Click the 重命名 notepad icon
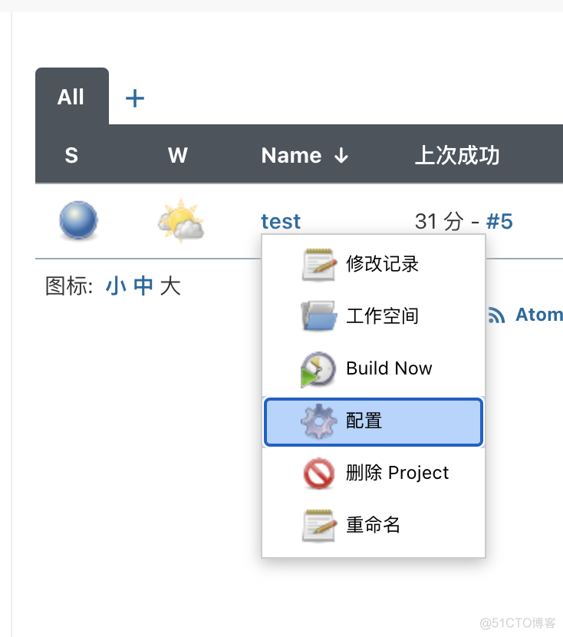Image resolution: width=563 pixels, height=637 pixels. point(318,525)
